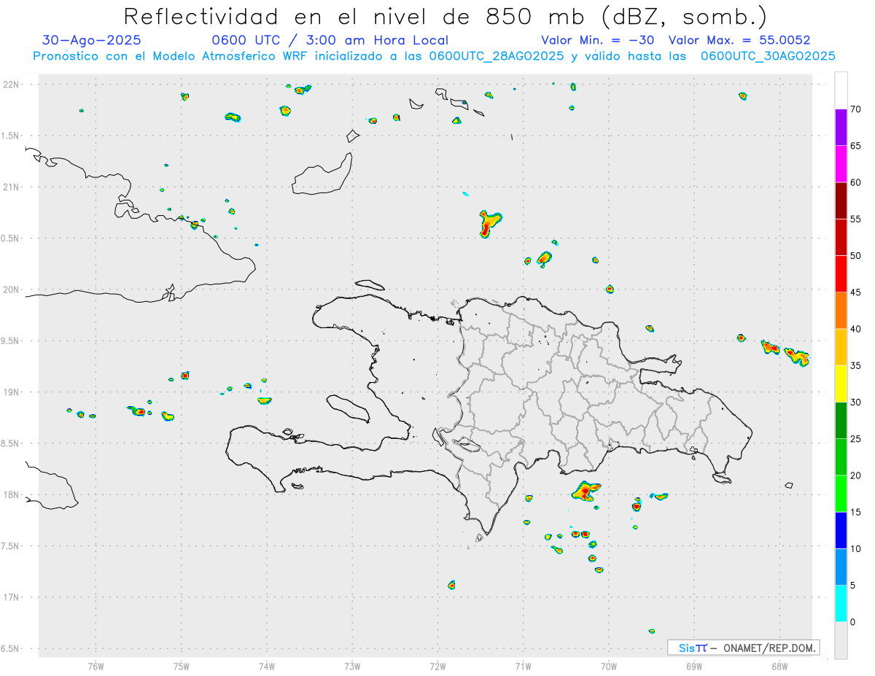Pick the bright red 45-50 dBZ band
Viewport: 875px width, 676px height.
[x=841, y=273]
